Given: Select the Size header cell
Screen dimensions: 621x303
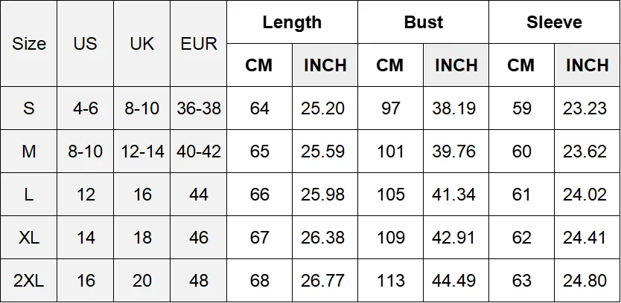Looking at the screenshot, I should click(x=28, y=44).
